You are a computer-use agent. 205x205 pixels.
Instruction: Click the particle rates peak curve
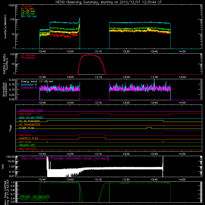click(x=91, y=55)
